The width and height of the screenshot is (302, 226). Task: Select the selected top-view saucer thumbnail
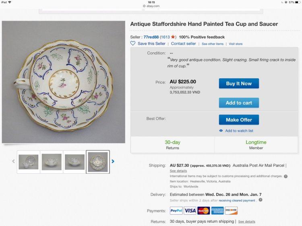coord(98,162)
